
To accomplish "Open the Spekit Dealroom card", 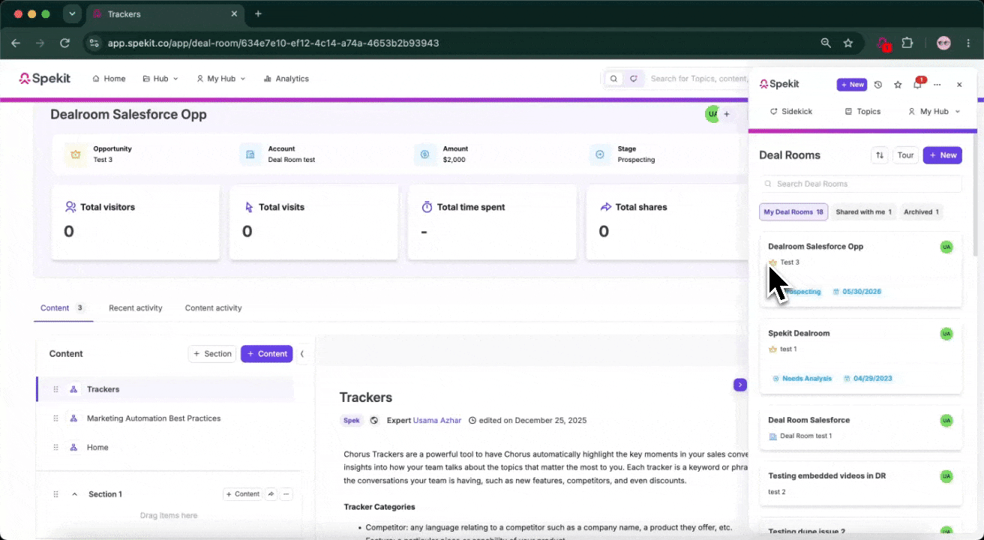I will point(861,356).
